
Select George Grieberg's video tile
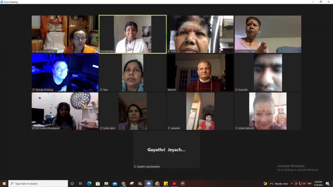[x=65, y=72]
